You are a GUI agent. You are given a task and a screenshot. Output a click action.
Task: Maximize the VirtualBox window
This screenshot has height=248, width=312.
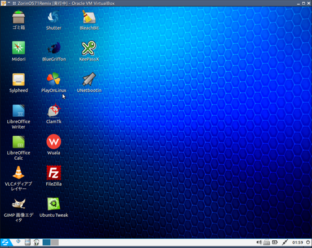point(304,3)
